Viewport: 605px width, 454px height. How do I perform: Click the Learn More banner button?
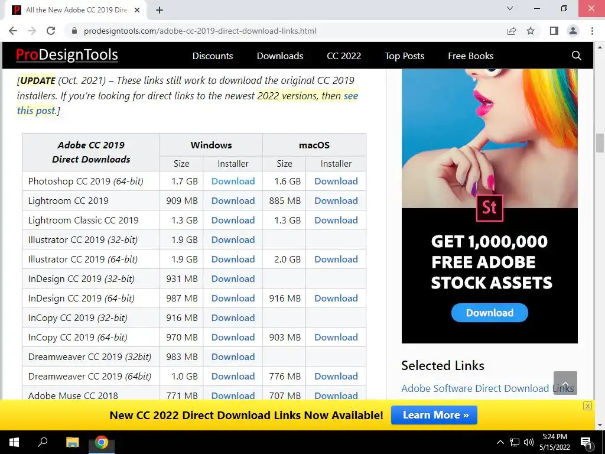coord(434,415)
